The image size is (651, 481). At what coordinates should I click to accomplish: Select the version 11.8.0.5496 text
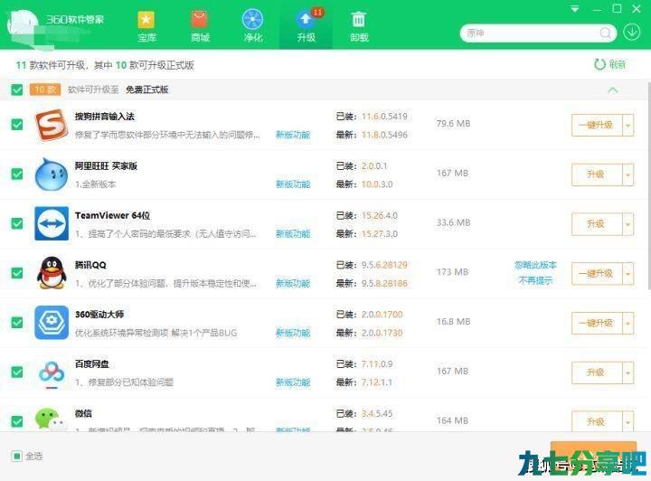384,135
